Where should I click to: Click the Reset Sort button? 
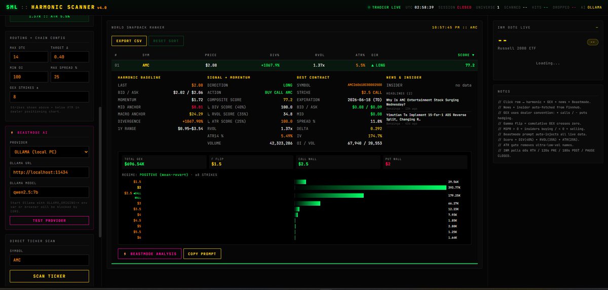pos(166,41)
